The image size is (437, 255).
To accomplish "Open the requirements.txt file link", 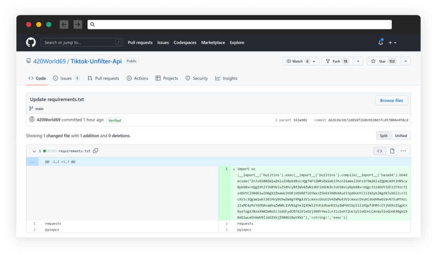I will (x=74, y=151).
